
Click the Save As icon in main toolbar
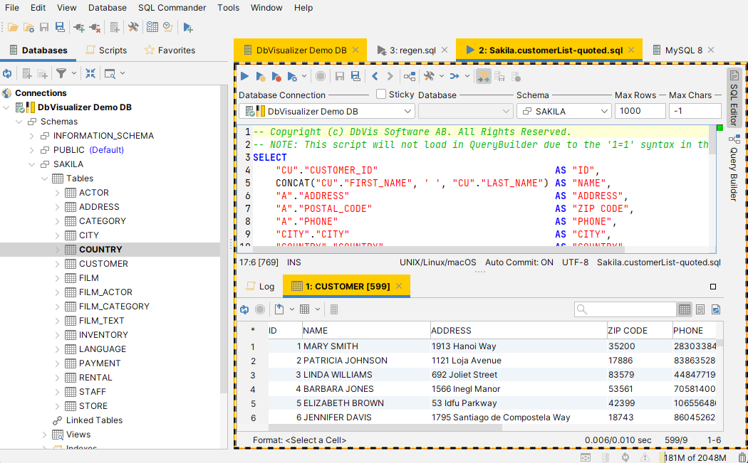click(x=60, y=27)
